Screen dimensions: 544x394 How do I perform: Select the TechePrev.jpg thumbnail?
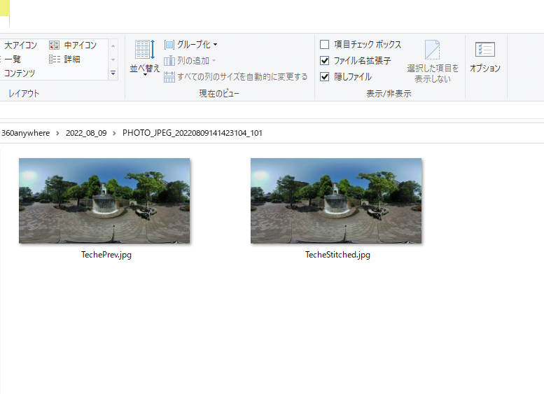click(x=104, y=201)
